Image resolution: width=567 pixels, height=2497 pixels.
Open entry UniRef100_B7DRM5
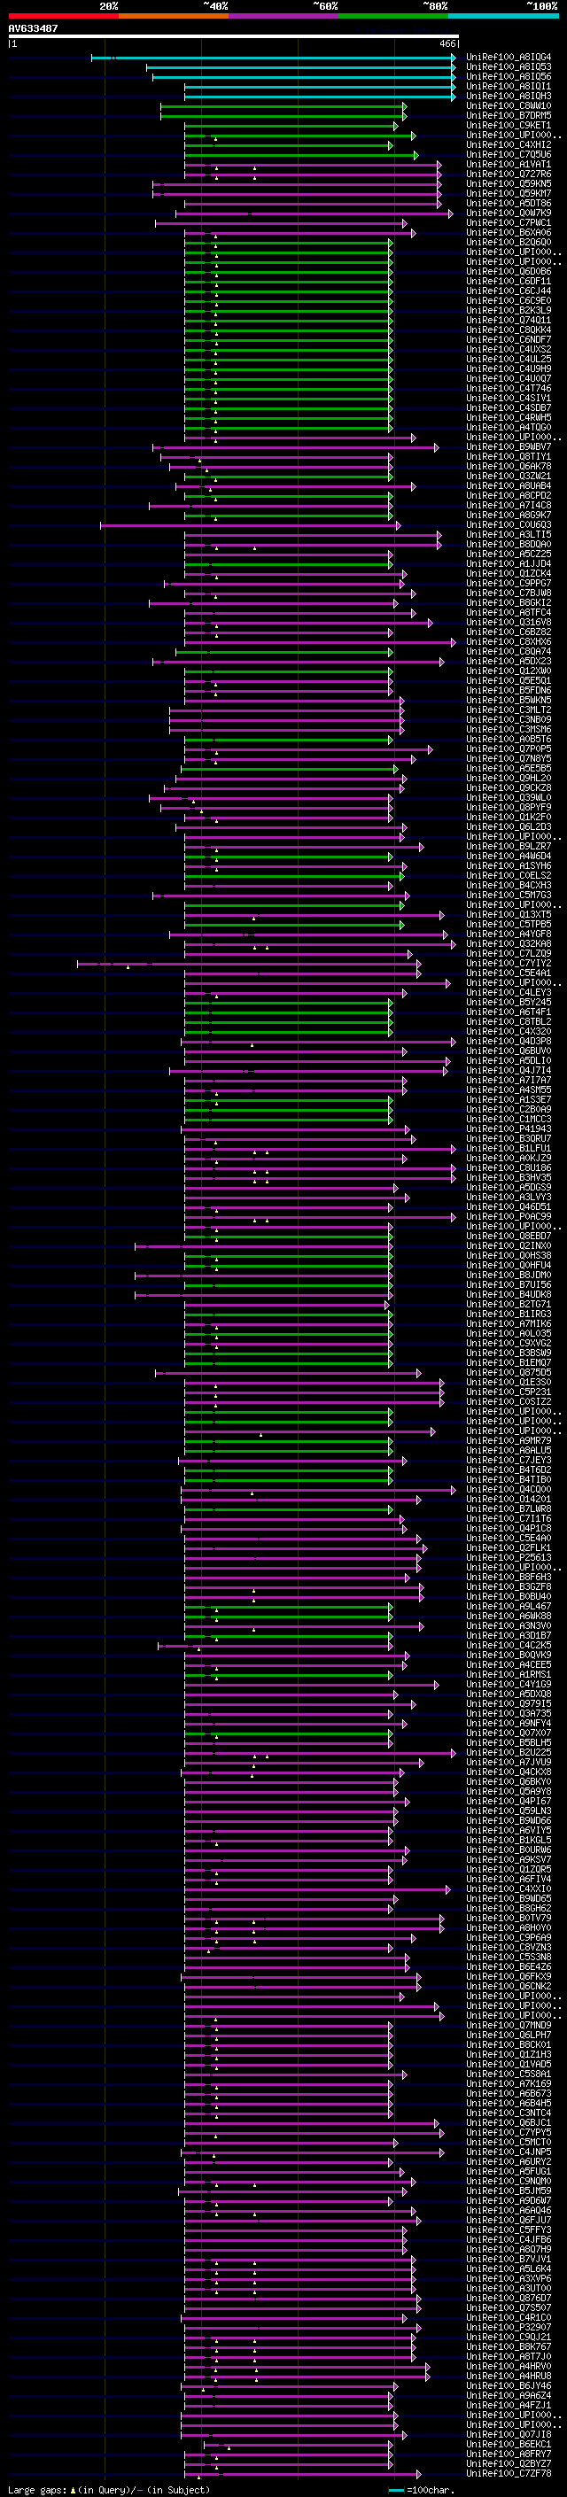pyautogui.click(x=509, y=115)
